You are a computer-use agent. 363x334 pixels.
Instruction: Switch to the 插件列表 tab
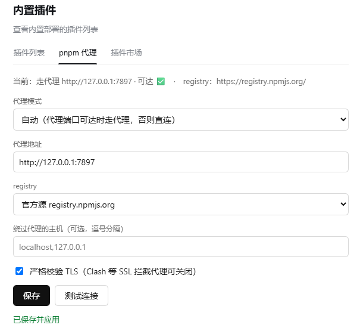29,52
